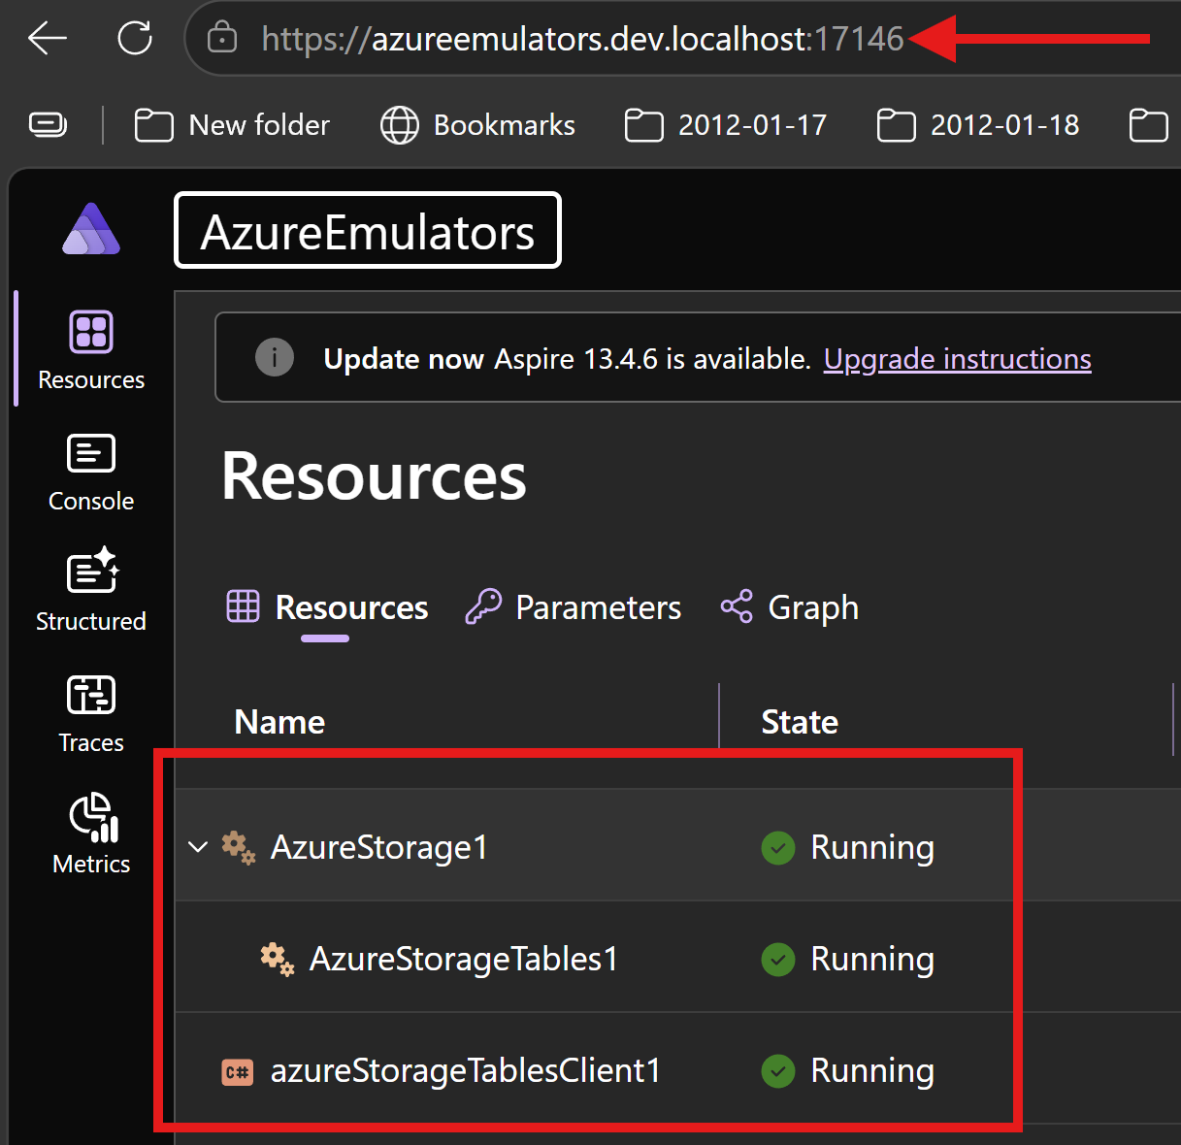This screenshot has height=1145, width=1181.
Task: Open Traces page in the sidebar
Action: tap(91, 714)
